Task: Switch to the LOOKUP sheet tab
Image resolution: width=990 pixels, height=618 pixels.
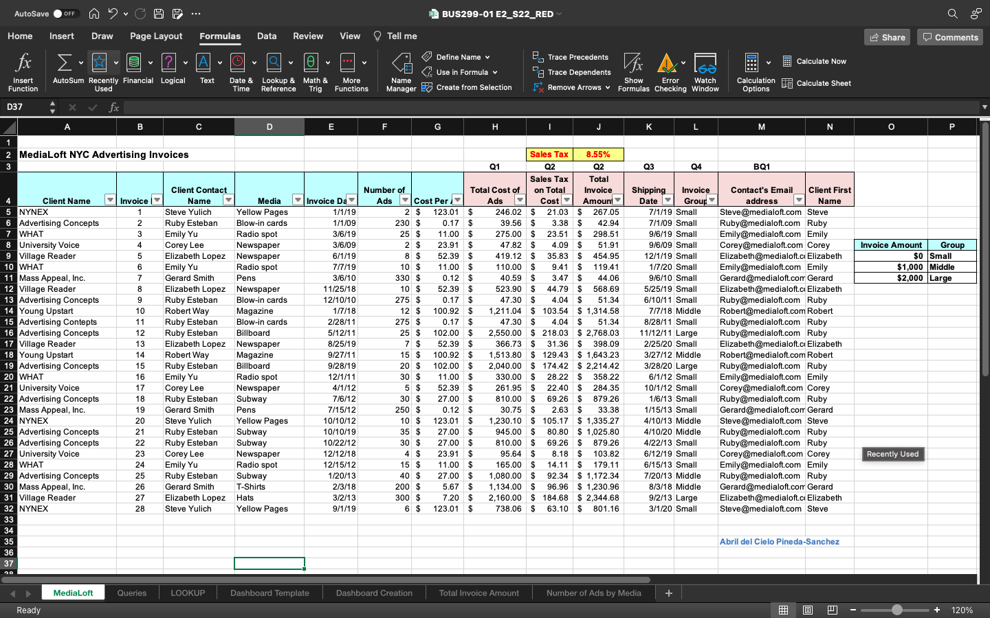Action: pyautogui.click(x=188, y=593)
